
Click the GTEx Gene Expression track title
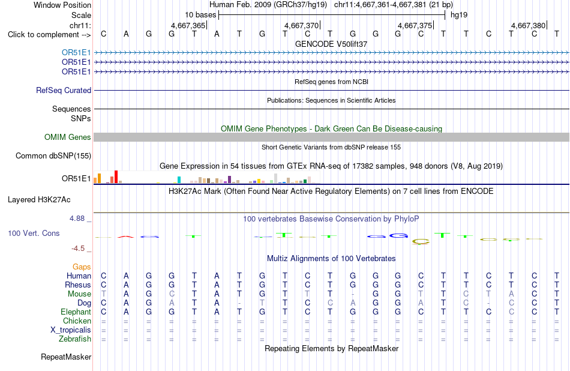click(331, 166)
